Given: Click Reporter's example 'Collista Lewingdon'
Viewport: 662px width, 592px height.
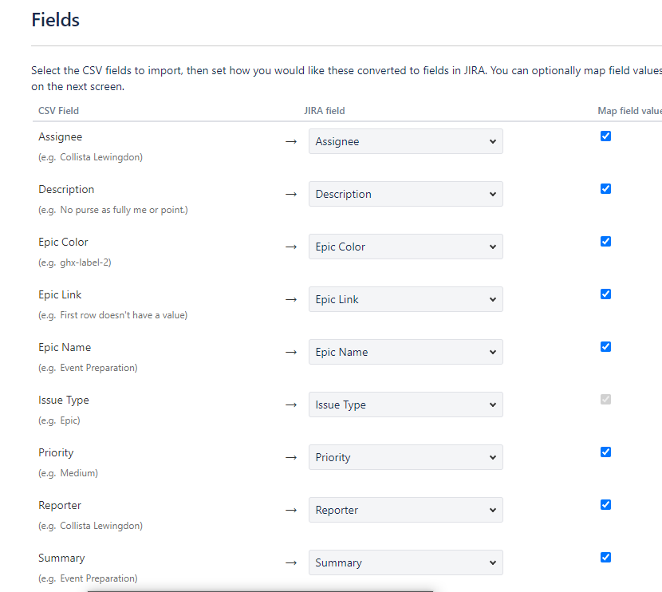Looking at the screenshot, I should point(100,526).
